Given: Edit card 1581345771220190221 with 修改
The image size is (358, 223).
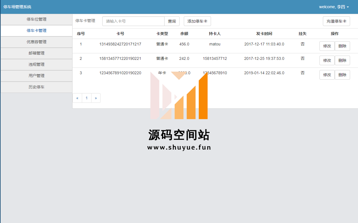Looking at the screenshot, I should pos(327,60).
